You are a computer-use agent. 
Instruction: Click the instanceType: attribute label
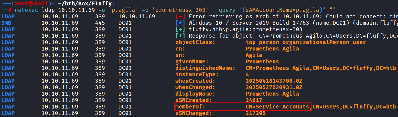click(197, 74)
